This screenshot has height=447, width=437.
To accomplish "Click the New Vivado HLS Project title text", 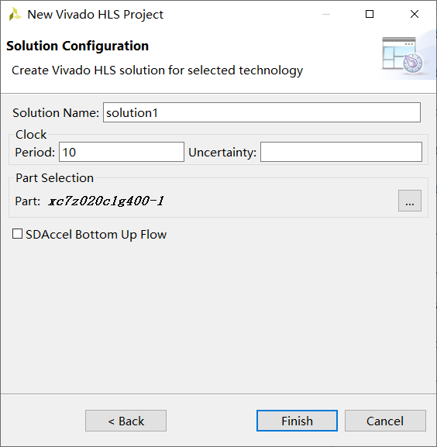I will coord(95,15).
